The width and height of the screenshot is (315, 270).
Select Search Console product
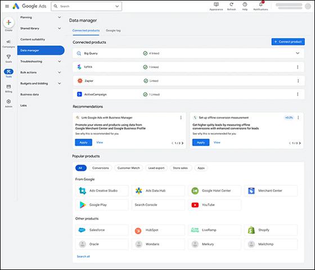pyautogui.click(x=158, y=205)
